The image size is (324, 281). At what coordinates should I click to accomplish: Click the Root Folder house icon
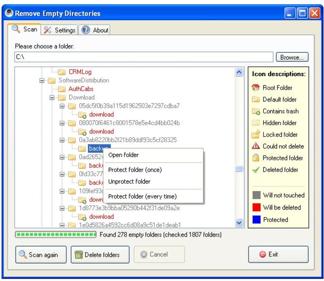[255, 88]
